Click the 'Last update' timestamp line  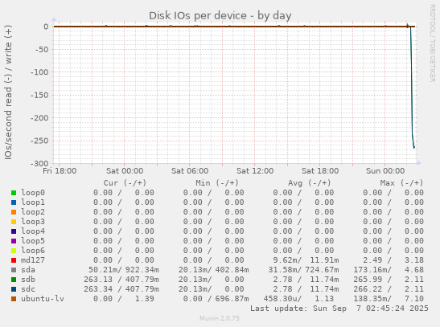(339, 309)
